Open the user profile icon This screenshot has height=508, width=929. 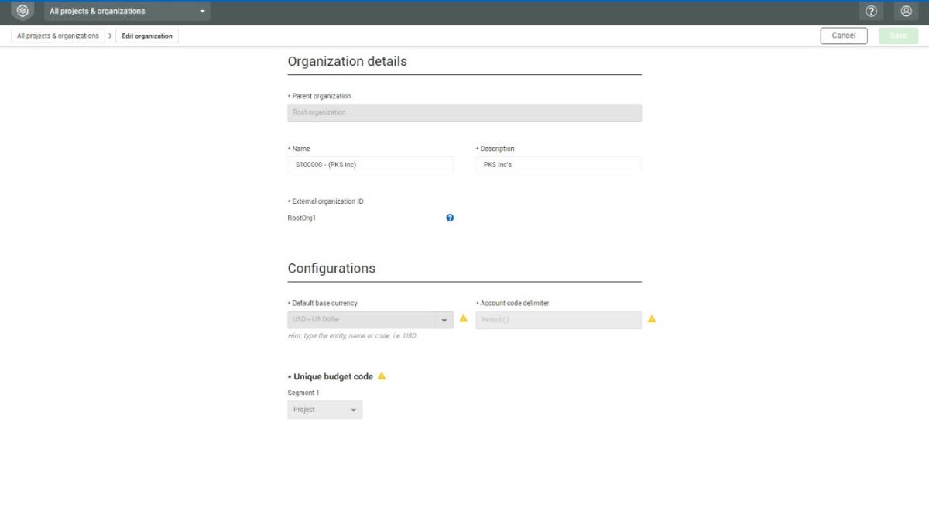[906, 12]
